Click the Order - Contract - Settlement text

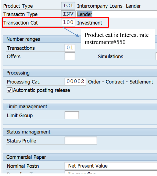121,82
